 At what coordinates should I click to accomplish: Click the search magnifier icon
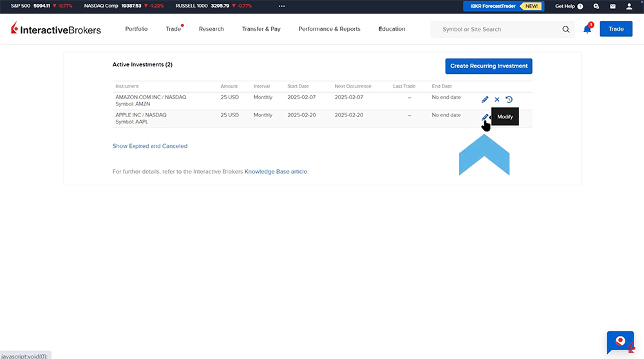566,29
